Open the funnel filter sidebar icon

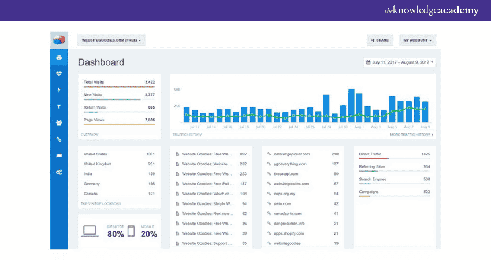coord(59,107)
